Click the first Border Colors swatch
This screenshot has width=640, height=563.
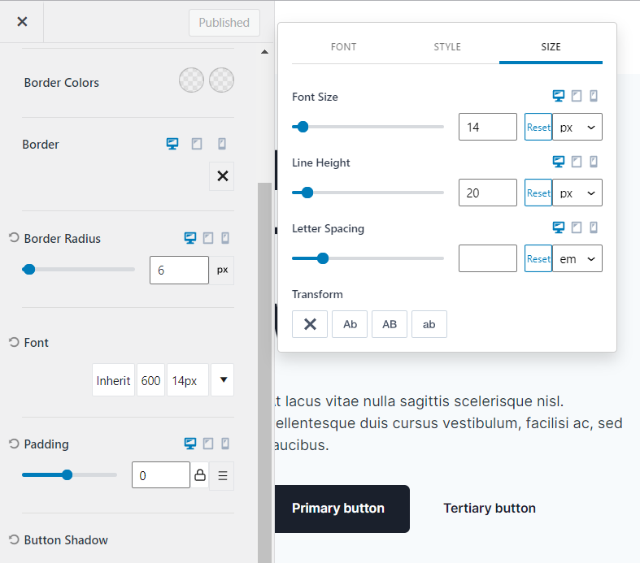[x=191, y=80]
